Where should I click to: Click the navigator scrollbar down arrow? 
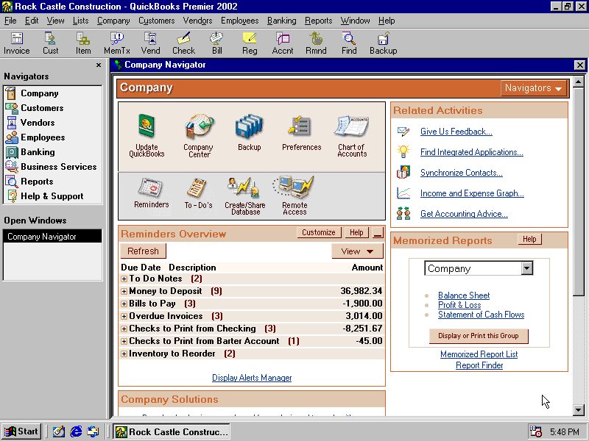tap(579, 410)
